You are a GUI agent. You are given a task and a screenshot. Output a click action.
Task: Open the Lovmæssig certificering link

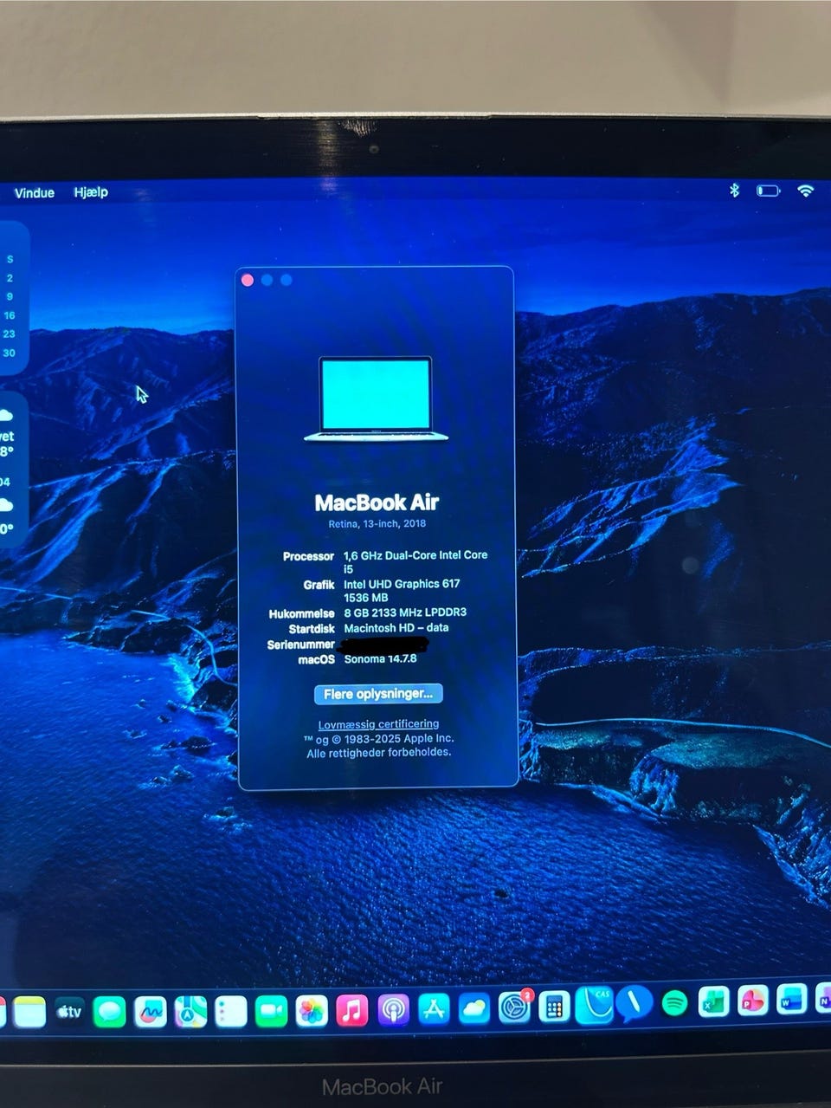(378, 724)
